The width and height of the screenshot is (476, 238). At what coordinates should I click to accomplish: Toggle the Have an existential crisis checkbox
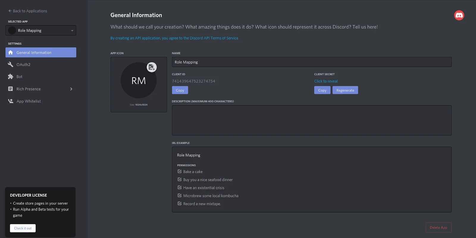tap(179, 187)
